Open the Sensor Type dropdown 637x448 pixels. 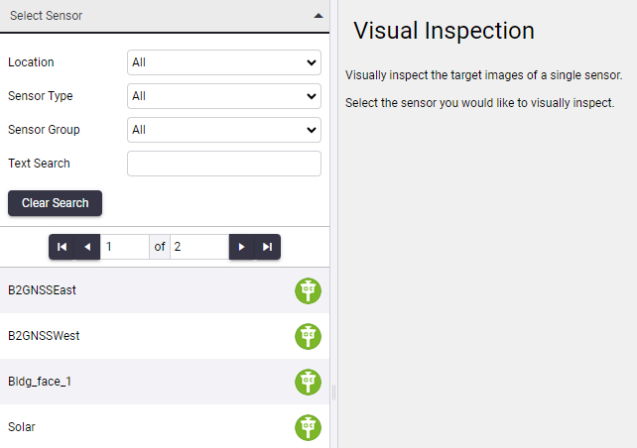(x=224, y=96)
